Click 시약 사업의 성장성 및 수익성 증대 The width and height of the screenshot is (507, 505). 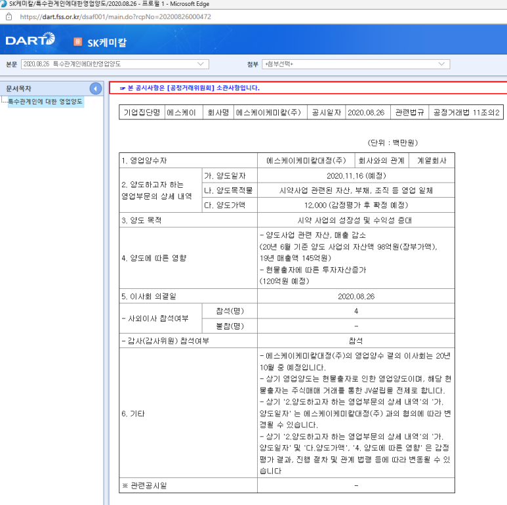tap(355, 221)
